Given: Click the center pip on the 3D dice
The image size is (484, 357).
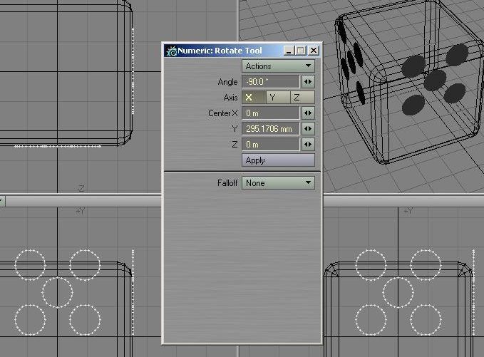Looking at the screenshot, I should point(434,78).
